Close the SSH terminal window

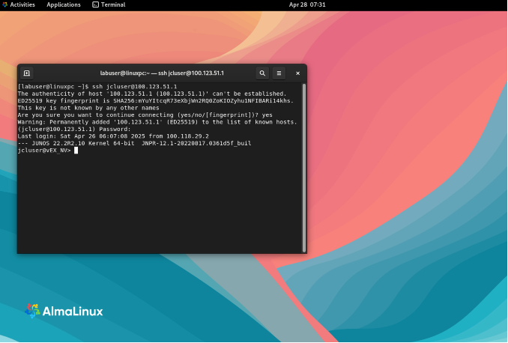click(297, 73)
